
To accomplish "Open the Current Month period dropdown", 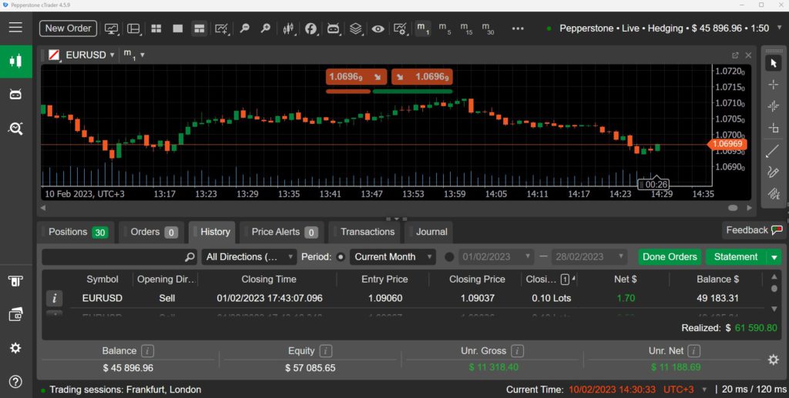I will [x=392, y=257].
